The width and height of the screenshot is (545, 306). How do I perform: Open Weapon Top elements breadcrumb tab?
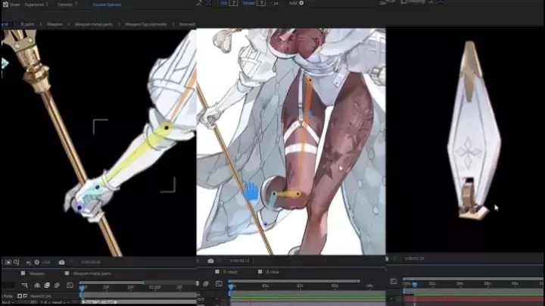pos(145,24)
